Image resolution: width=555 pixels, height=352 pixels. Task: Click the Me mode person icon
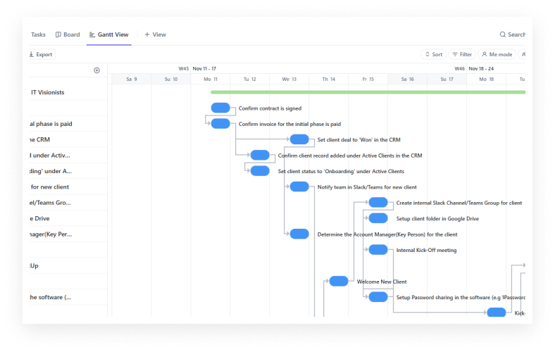tap(485, 54)
